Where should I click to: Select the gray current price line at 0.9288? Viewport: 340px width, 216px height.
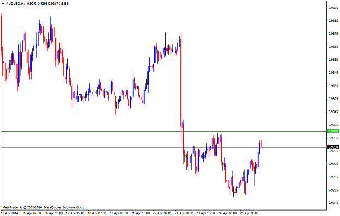pos(164,147)
